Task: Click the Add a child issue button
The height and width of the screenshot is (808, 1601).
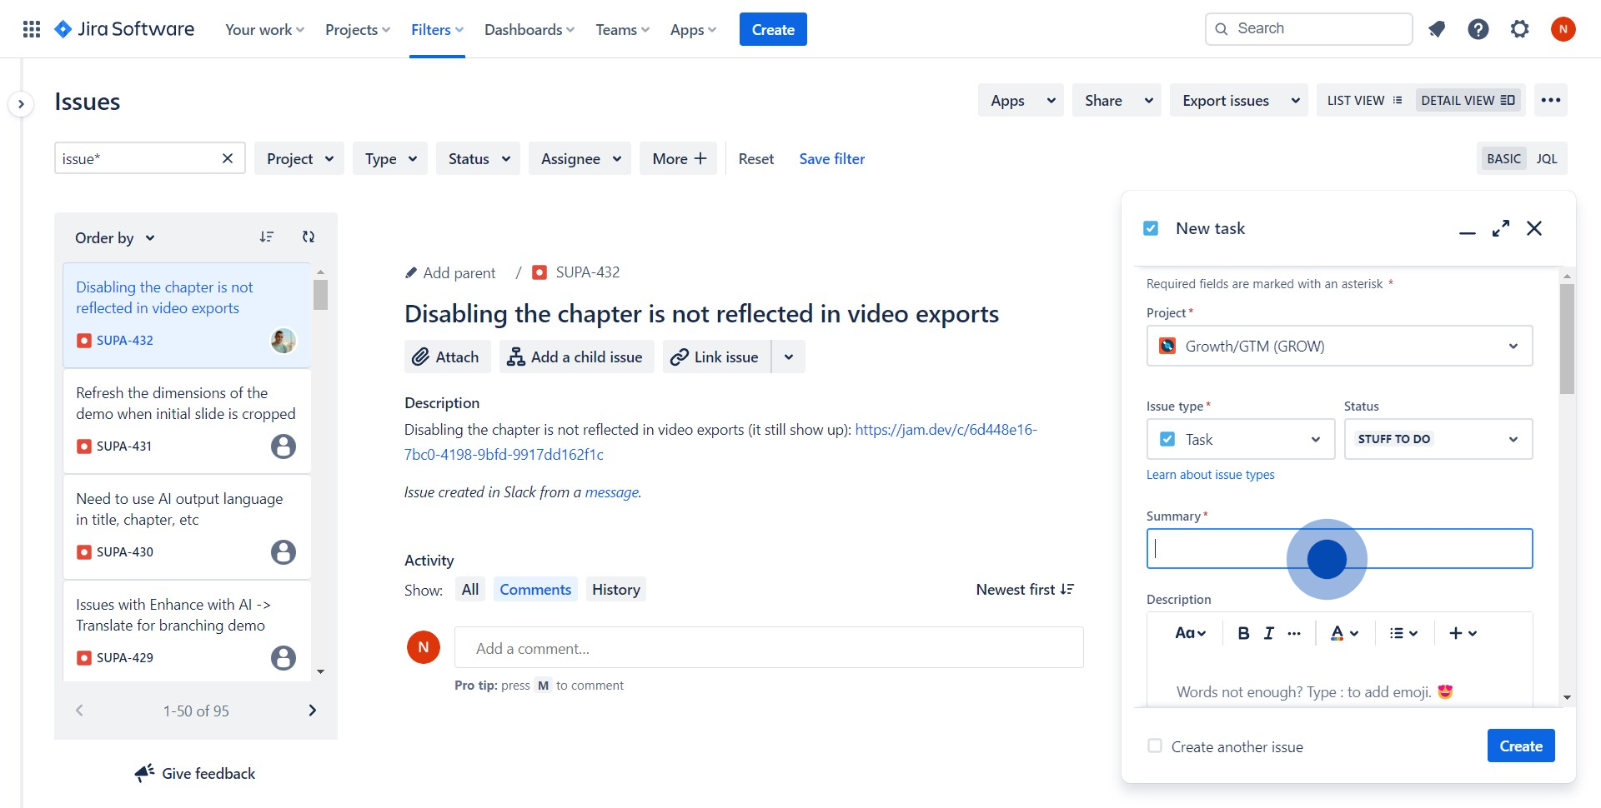Action: coord(576,357)
